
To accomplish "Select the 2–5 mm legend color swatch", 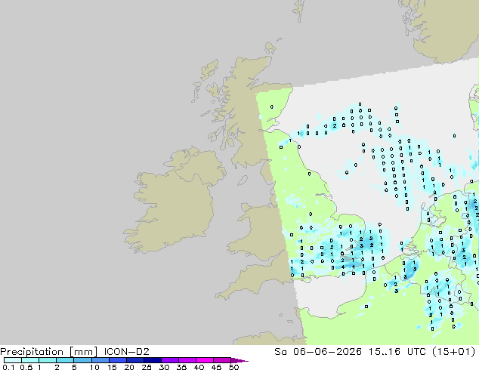I will coord(65,360).
